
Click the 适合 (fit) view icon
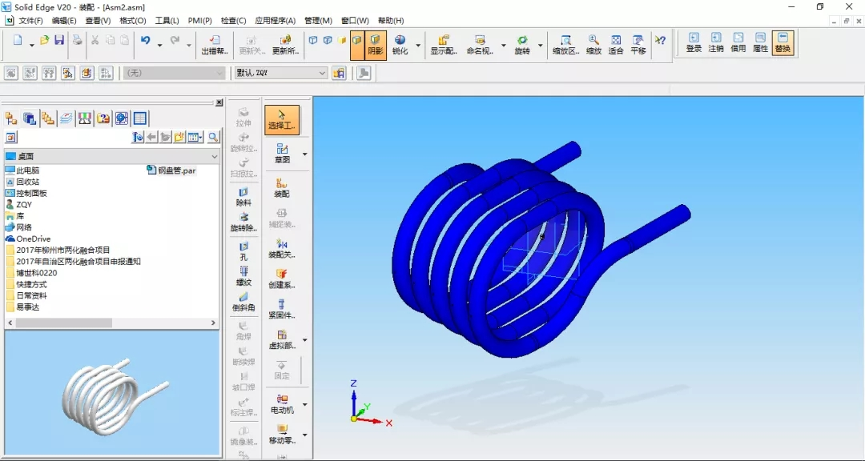(x=615, y=44)
